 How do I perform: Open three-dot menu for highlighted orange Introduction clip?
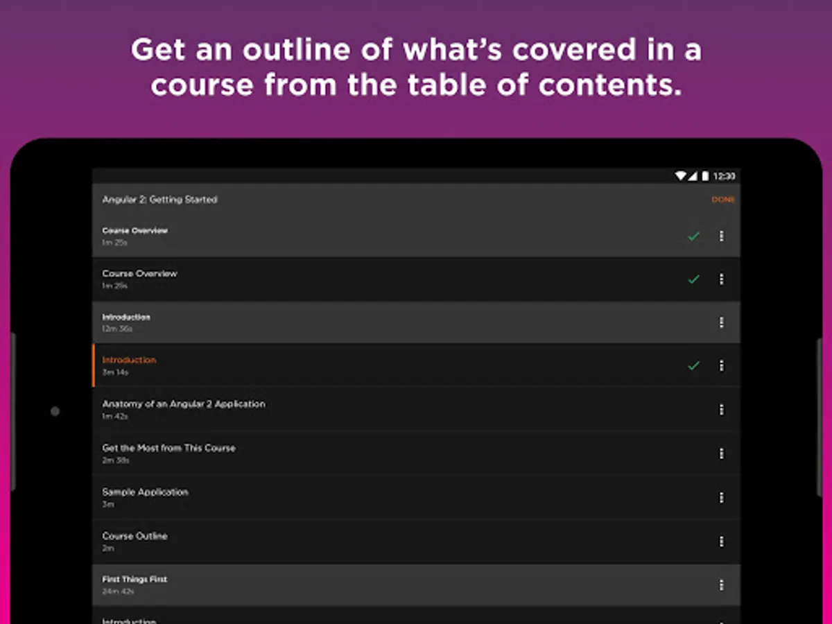tap(721, 365)
